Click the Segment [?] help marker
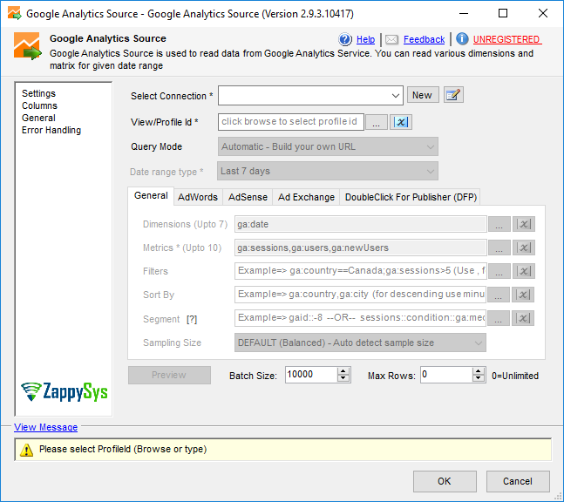This screenshot has width=564, height=502. click(x=192, y=319)
